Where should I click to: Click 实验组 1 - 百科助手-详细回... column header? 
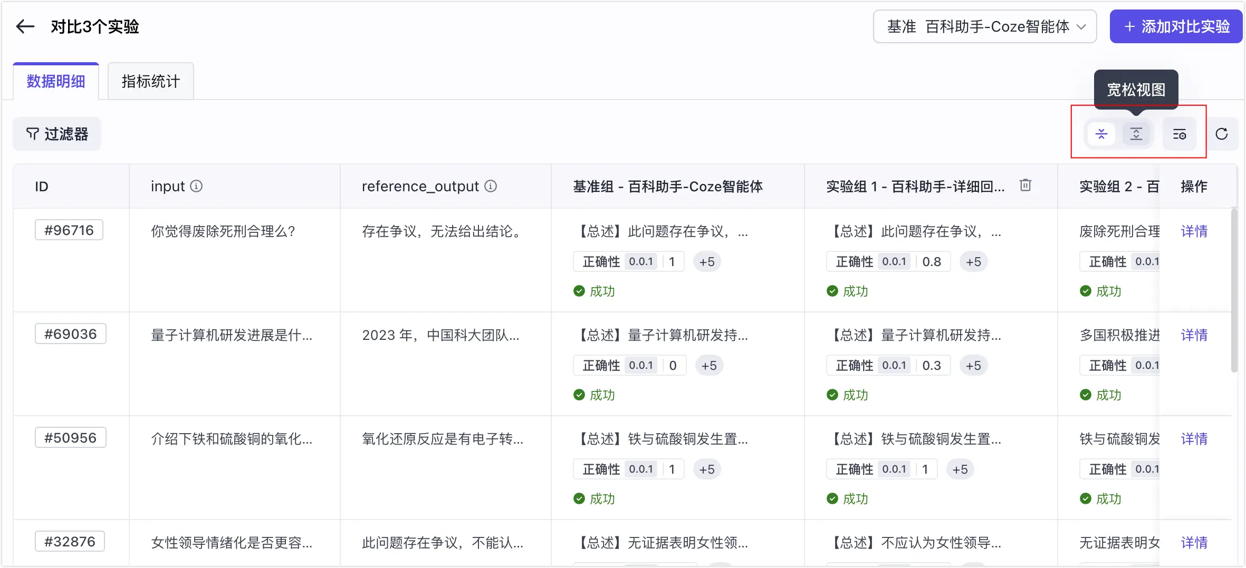click(x=915, y=186)
